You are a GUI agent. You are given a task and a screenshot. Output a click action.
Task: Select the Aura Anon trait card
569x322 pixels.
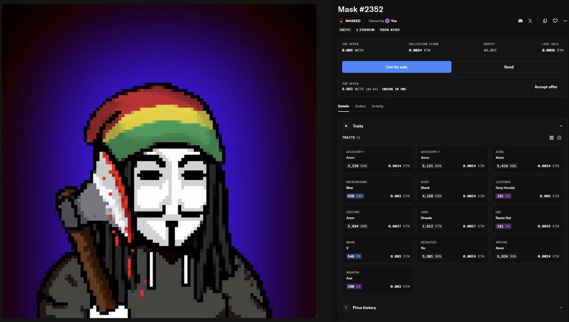(x=527, y=159)
